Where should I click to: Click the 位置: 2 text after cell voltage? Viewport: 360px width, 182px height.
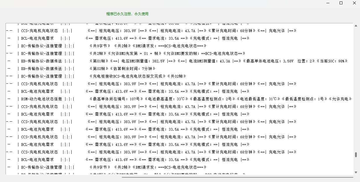pos(304,61)
